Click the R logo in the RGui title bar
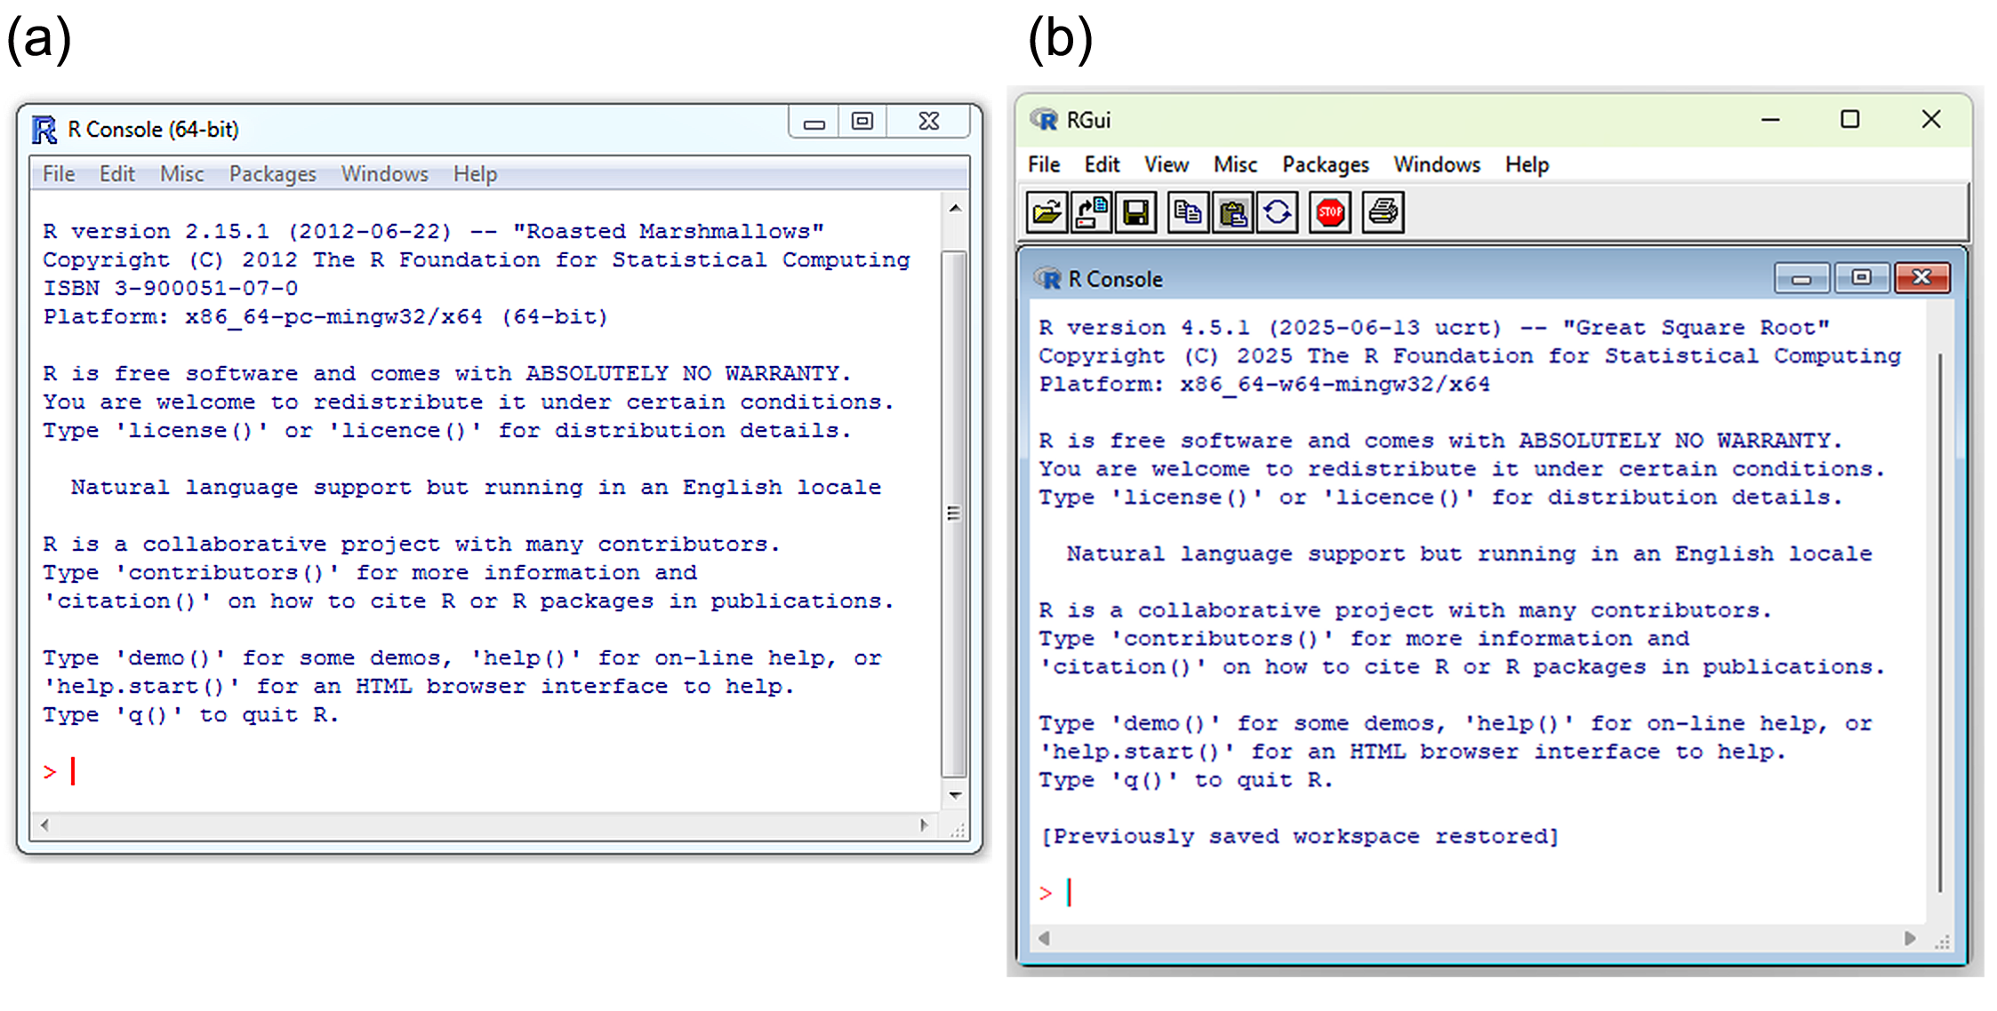The width and height of the screenshot is (1997, 1011). pos(1045,119)
